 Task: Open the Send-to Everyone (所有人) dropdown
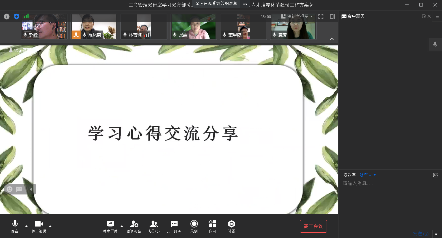pyautogui.click(x=367, y=175)
